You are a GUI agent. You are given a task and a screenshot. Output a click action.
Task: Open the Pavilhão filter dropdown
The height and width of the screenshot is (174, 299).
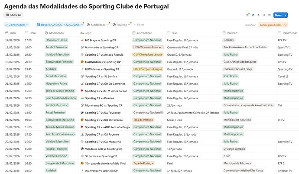[121, 25]
